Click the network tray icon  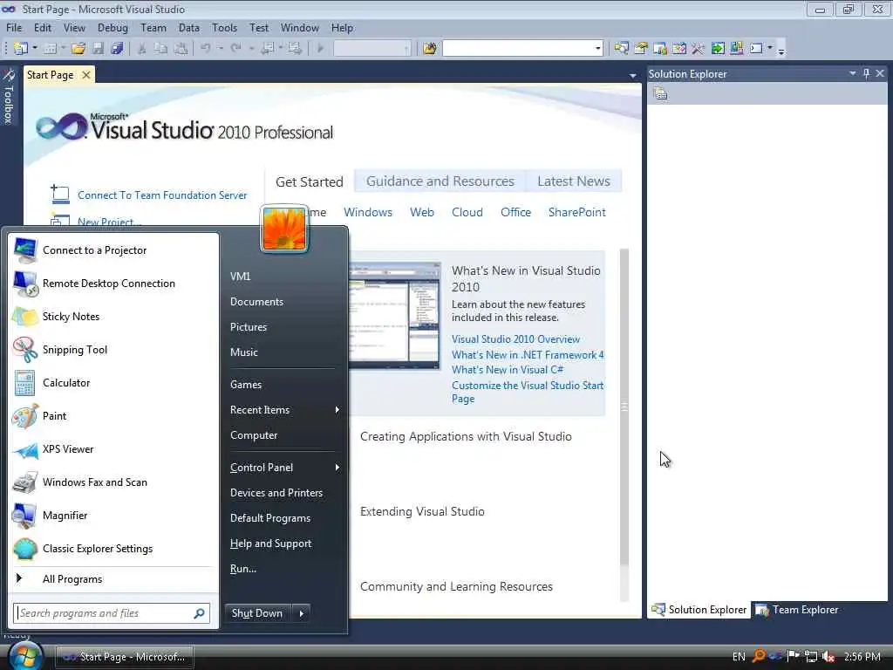tap(811, 657)
